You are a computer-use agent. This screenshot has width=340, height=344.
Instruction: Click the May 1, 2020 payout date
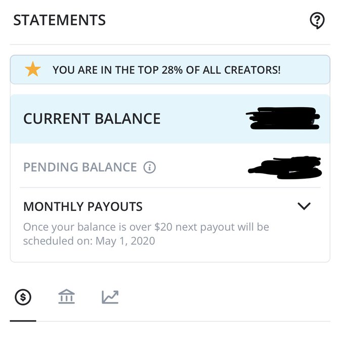(x=125, y=241)
